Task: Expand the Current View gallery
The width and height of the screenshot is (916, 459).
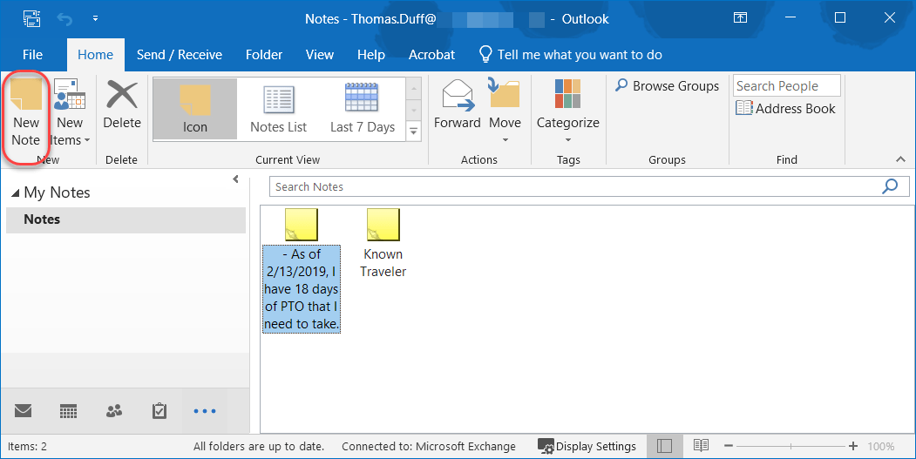Action: click(414, 132)
